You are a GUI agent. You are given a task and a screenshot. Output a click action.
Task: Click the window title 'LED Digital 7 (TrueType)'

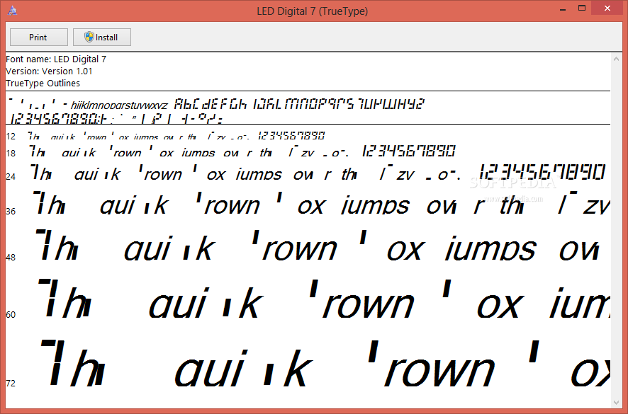[313, 11]
